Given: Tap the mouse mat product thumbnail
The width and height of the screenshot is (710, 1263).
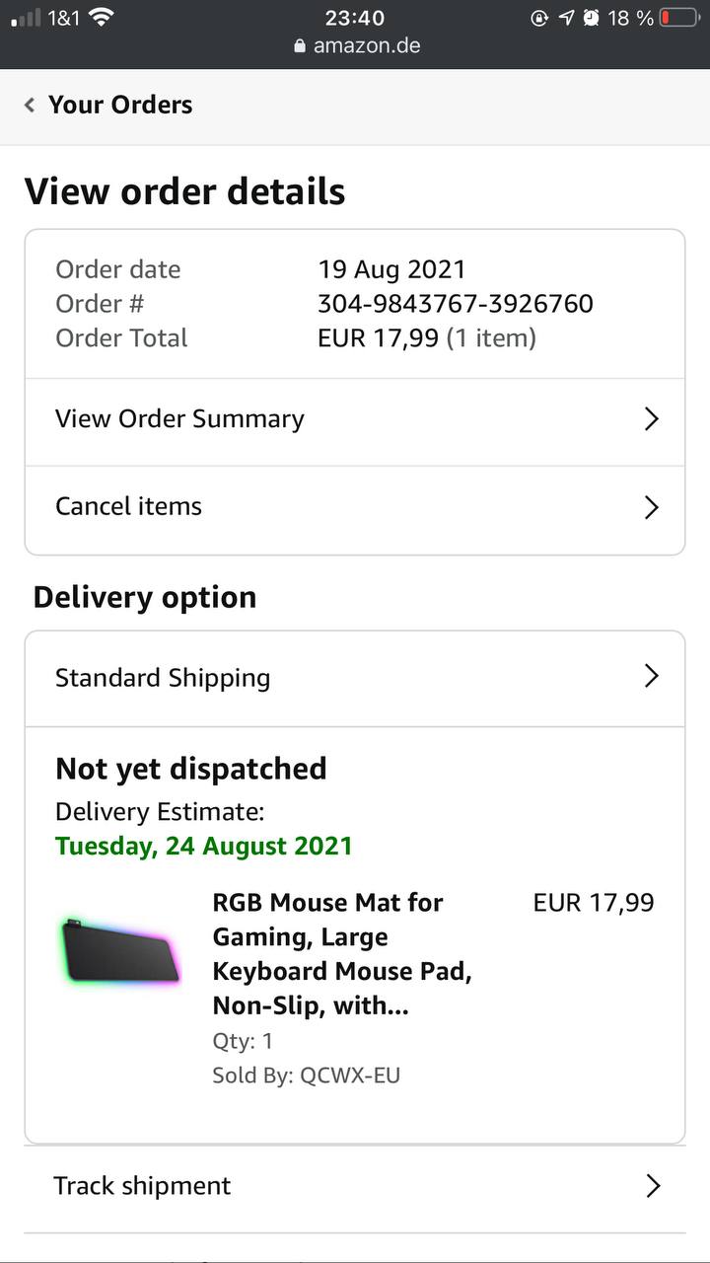Looking at the screenshot, I should tap(119, 952).
